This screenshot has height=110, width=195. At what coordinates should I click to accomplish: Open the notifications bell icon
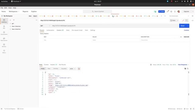(175, 12)
